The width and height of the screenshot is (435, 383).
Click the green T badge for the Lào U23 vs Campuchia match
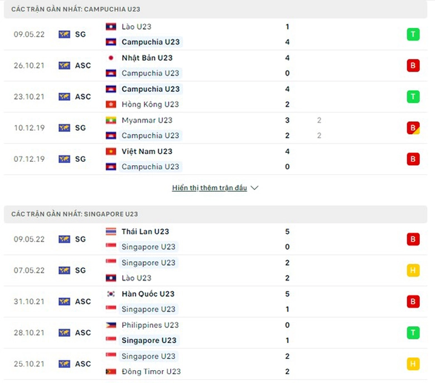[413, 35]
